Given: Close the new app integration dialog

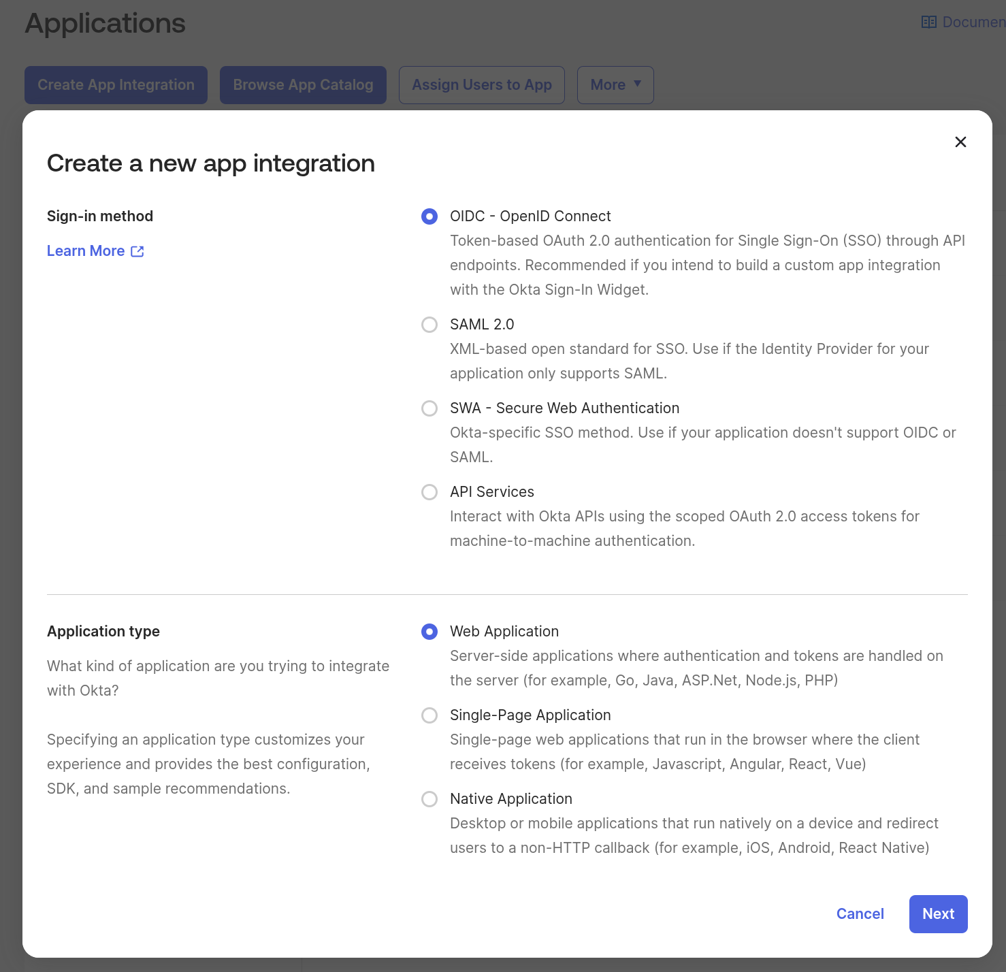Looking at the screenshot, I should pos(960,142).
